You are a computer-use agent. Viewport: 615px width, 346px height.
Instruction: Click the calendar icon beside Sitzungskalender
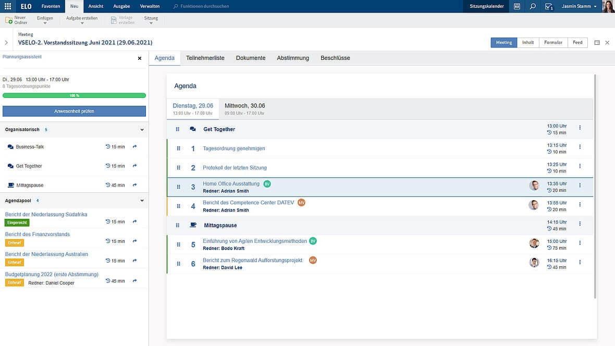point(516,6)
